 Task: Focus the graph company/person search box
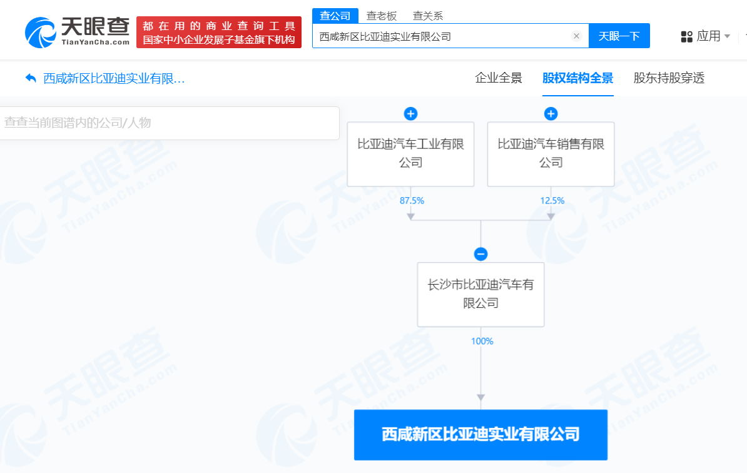click(x=169, y=123)
